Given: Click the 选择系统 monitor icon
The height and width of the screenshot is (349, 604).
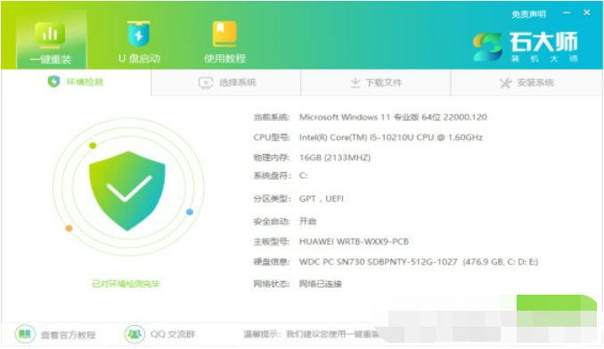Looking at the screenshot, I should pos(206,83).
